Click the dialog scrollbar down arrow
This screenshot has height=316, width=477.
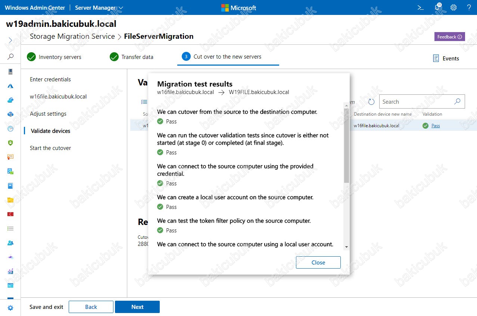click(346, 247)
